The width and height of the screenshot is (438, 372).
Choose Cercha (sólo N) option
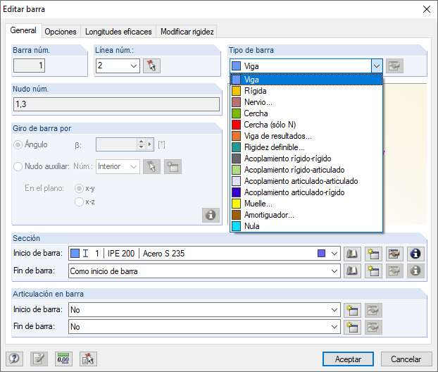306,125
